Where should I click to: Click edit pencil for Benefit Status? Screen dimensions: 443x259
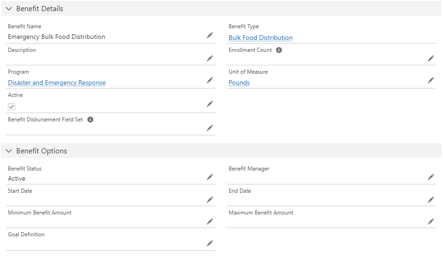210,177
